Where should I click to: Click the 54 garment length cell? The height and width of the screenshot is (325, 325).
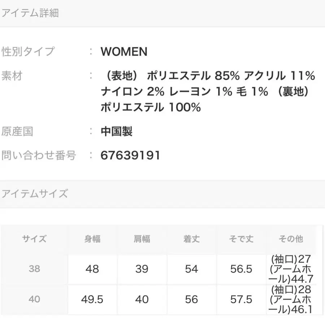click(x=191, y=269)
